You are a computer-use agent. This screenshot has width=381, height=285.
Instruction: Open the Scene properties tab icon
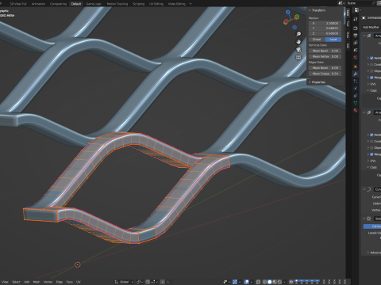coord(356,50)
